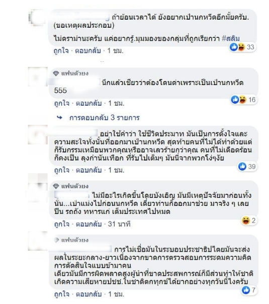Like the first comment via ถูกใจ
Image resolution: width=269 pixels, height=304 pixels.
[61, 51]
